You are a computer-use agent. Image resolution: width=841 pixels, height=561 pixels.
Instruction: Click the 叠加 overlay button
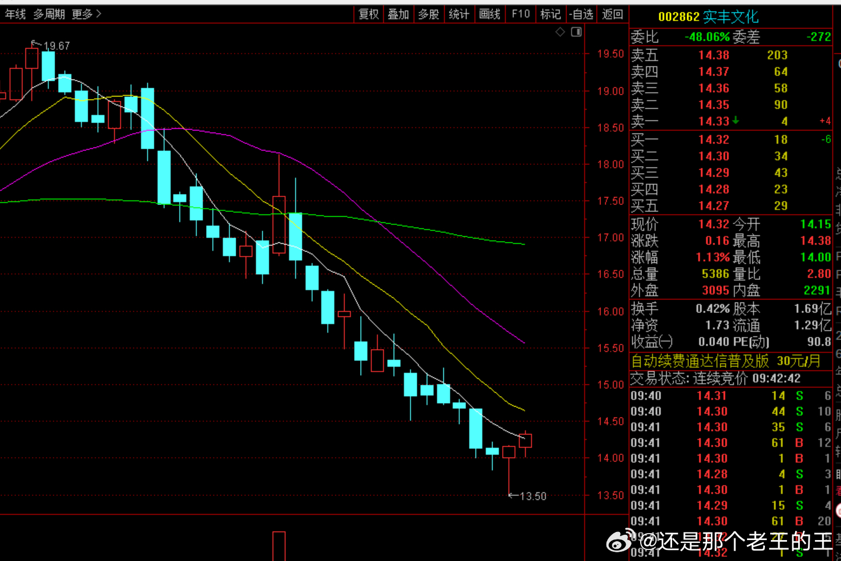(399, 14)
